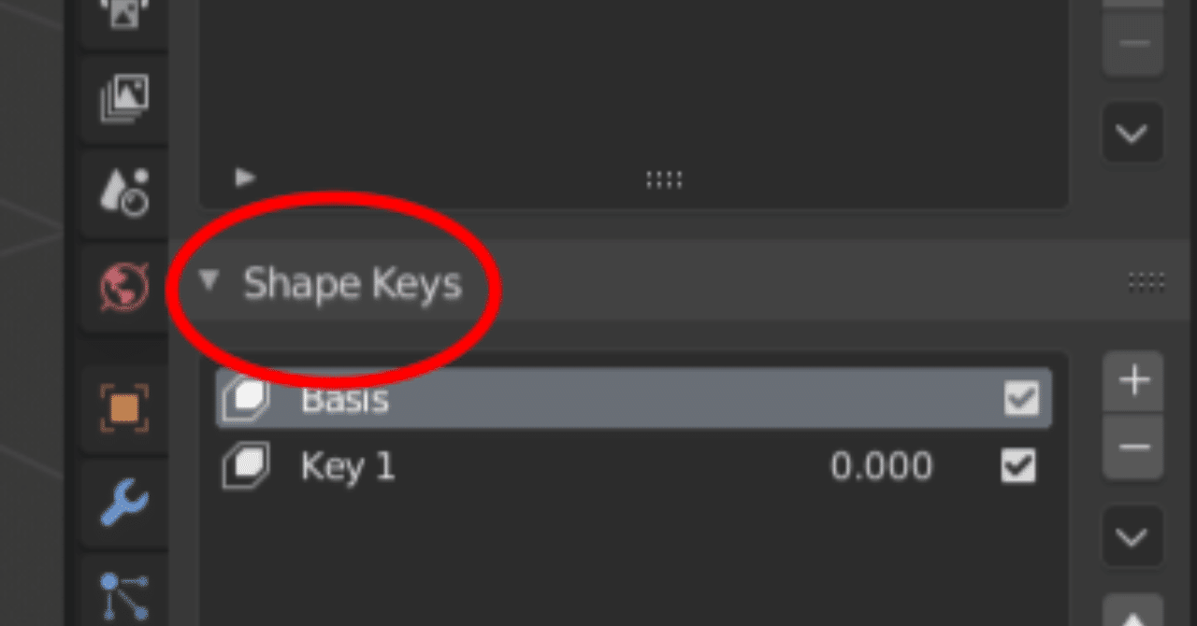
Task: Expand filter options of the upper list
Action: 245,176
